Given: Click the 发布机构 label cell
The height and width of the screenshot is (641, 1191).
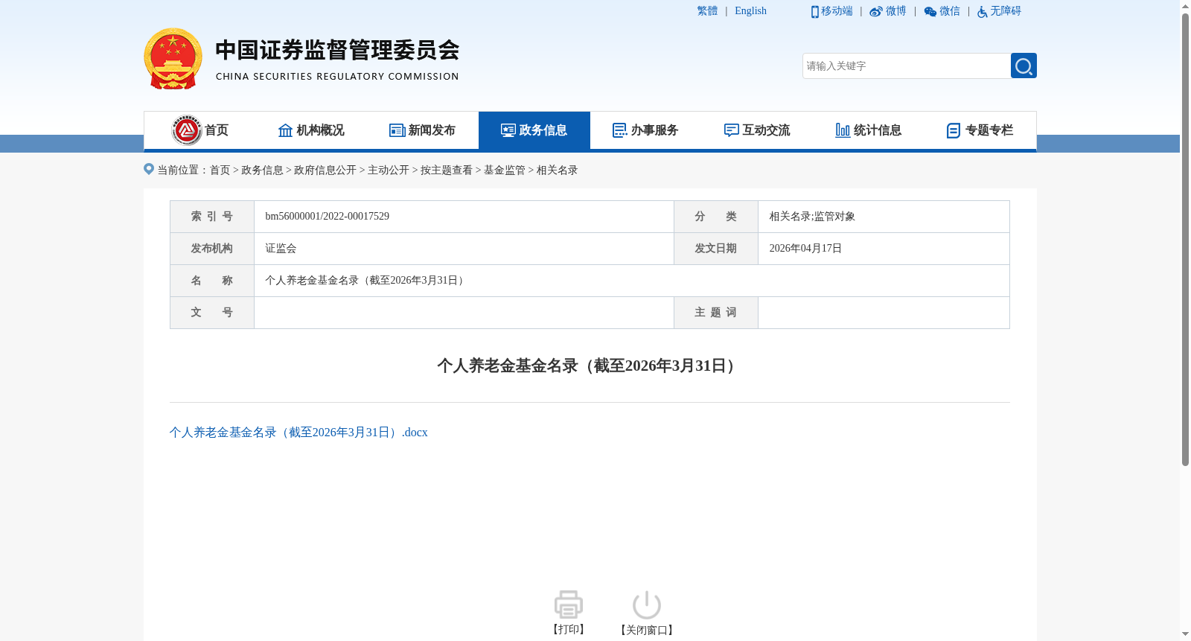Looking at the screenshot, I should [212, 249].
